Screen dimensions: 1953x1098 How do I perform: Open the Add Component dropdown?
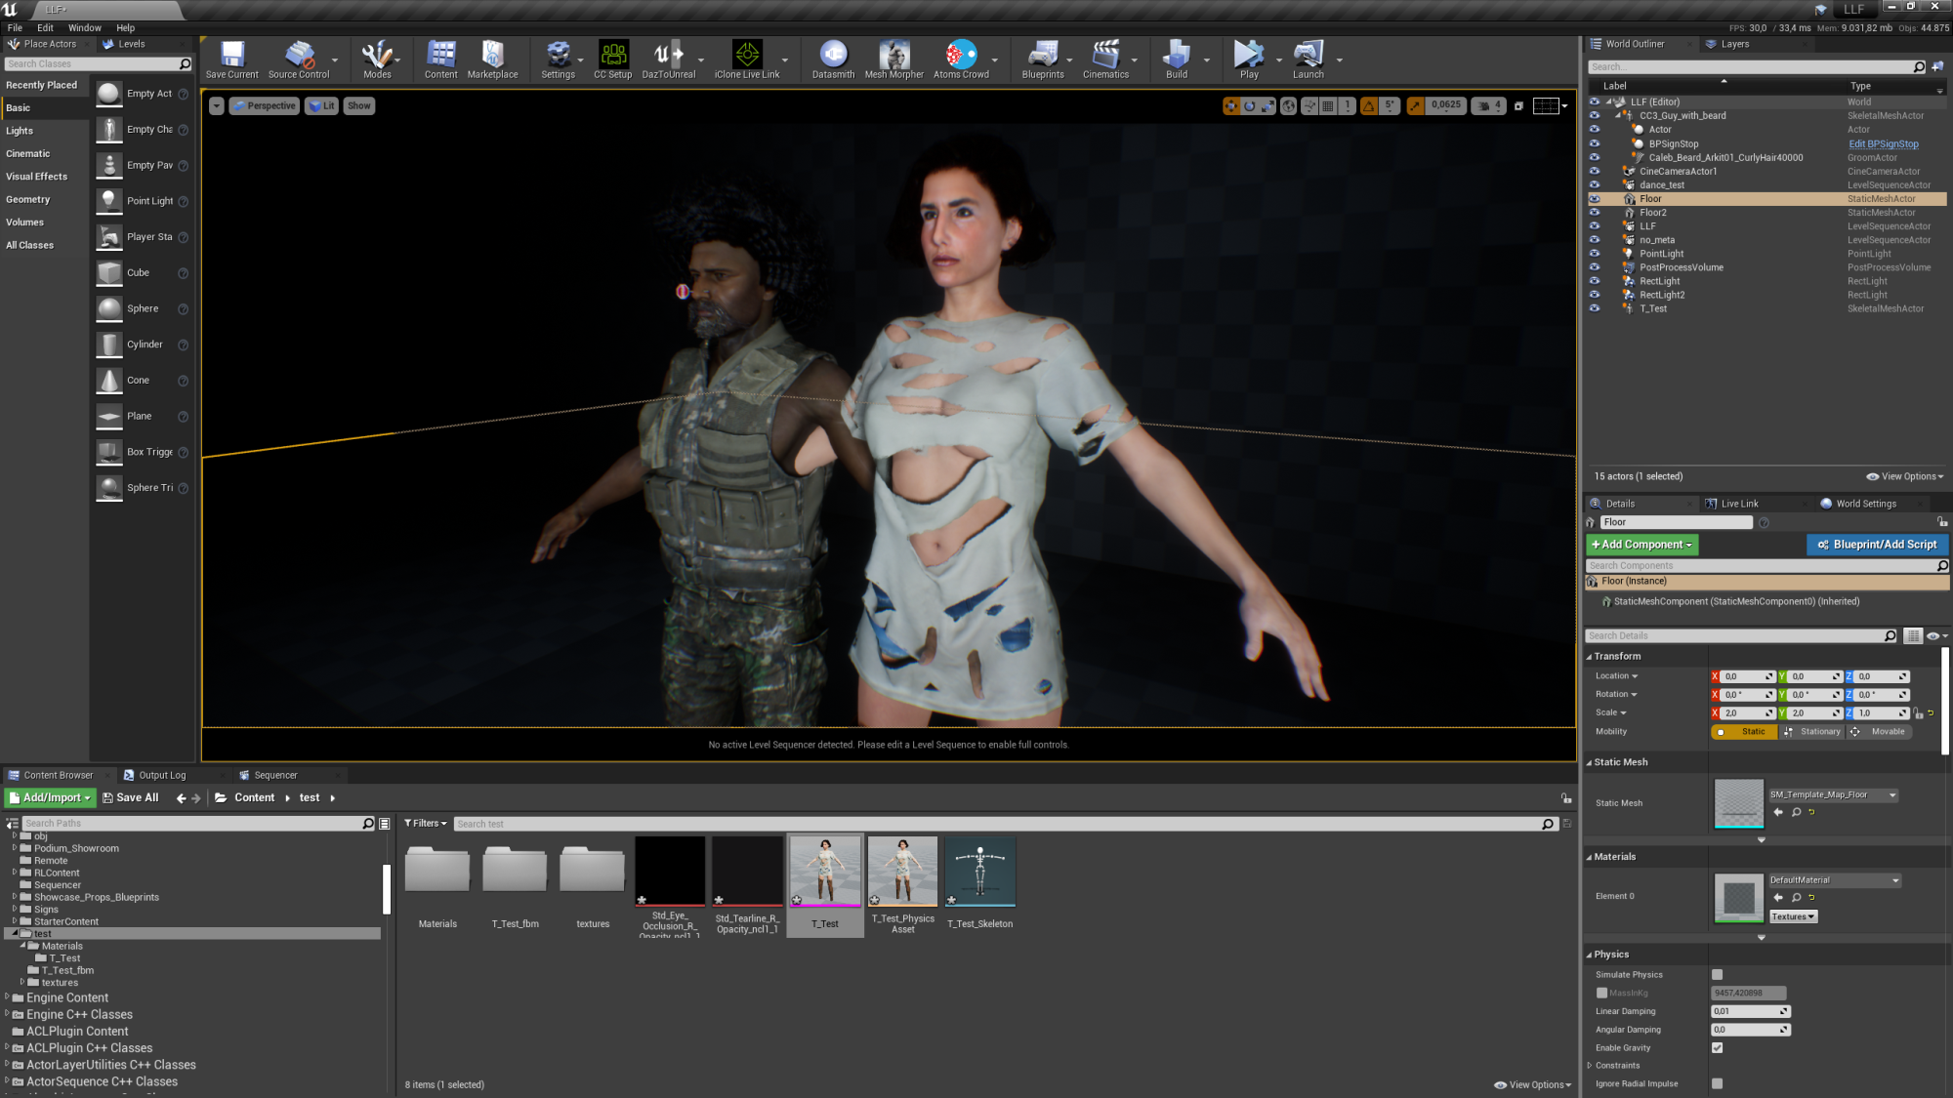(x=1641, y=545)
